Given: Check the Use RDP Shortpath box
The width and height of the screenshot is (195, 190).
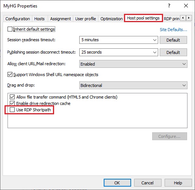Looking at the screenshot, I should pyautogui.click(x=12, y=110).
